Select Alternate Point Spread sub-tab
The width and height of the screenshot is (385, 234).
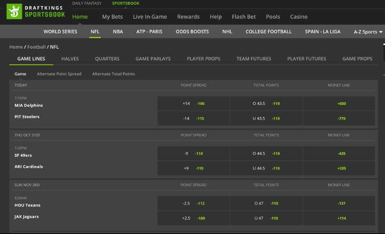tap(59, 74)
